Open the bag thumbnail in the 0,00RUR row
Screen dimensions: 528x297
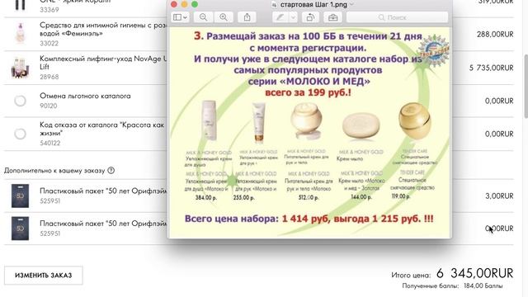[20, 229]
